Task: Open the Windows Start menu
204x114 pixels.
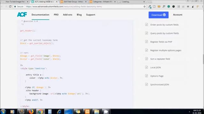Action: 3,111
